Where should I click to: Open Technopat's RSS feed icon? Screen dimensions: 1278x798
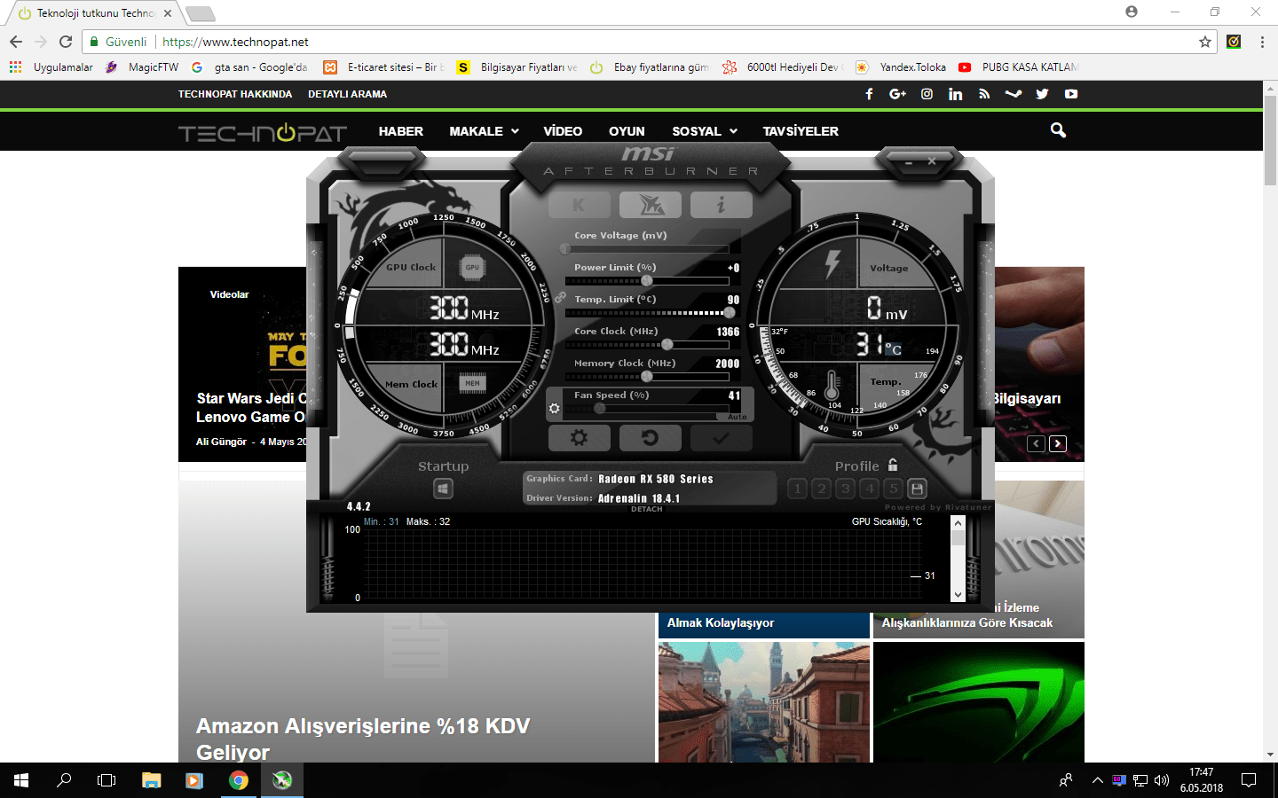[984, 94]
